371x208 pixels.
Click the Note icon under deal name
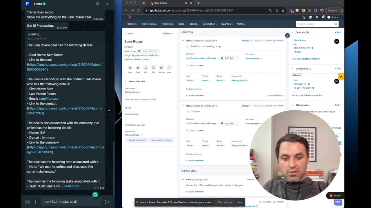point(130,68)
